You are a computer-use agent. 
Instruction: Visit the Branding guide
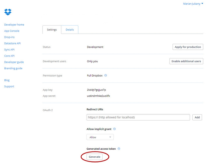(x=13, y=68)
